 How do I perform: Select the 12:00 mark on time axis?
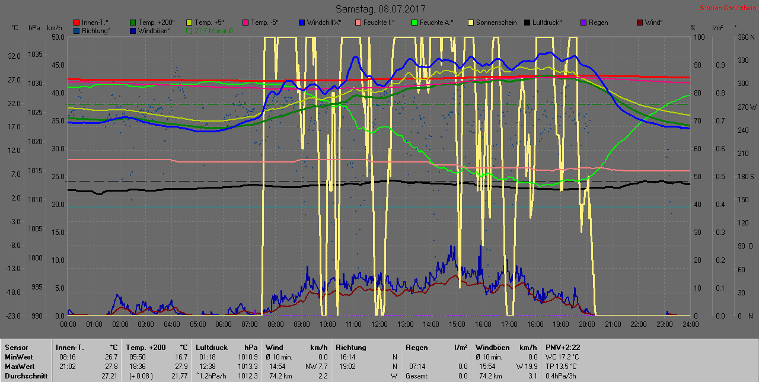tap(379, 324)
